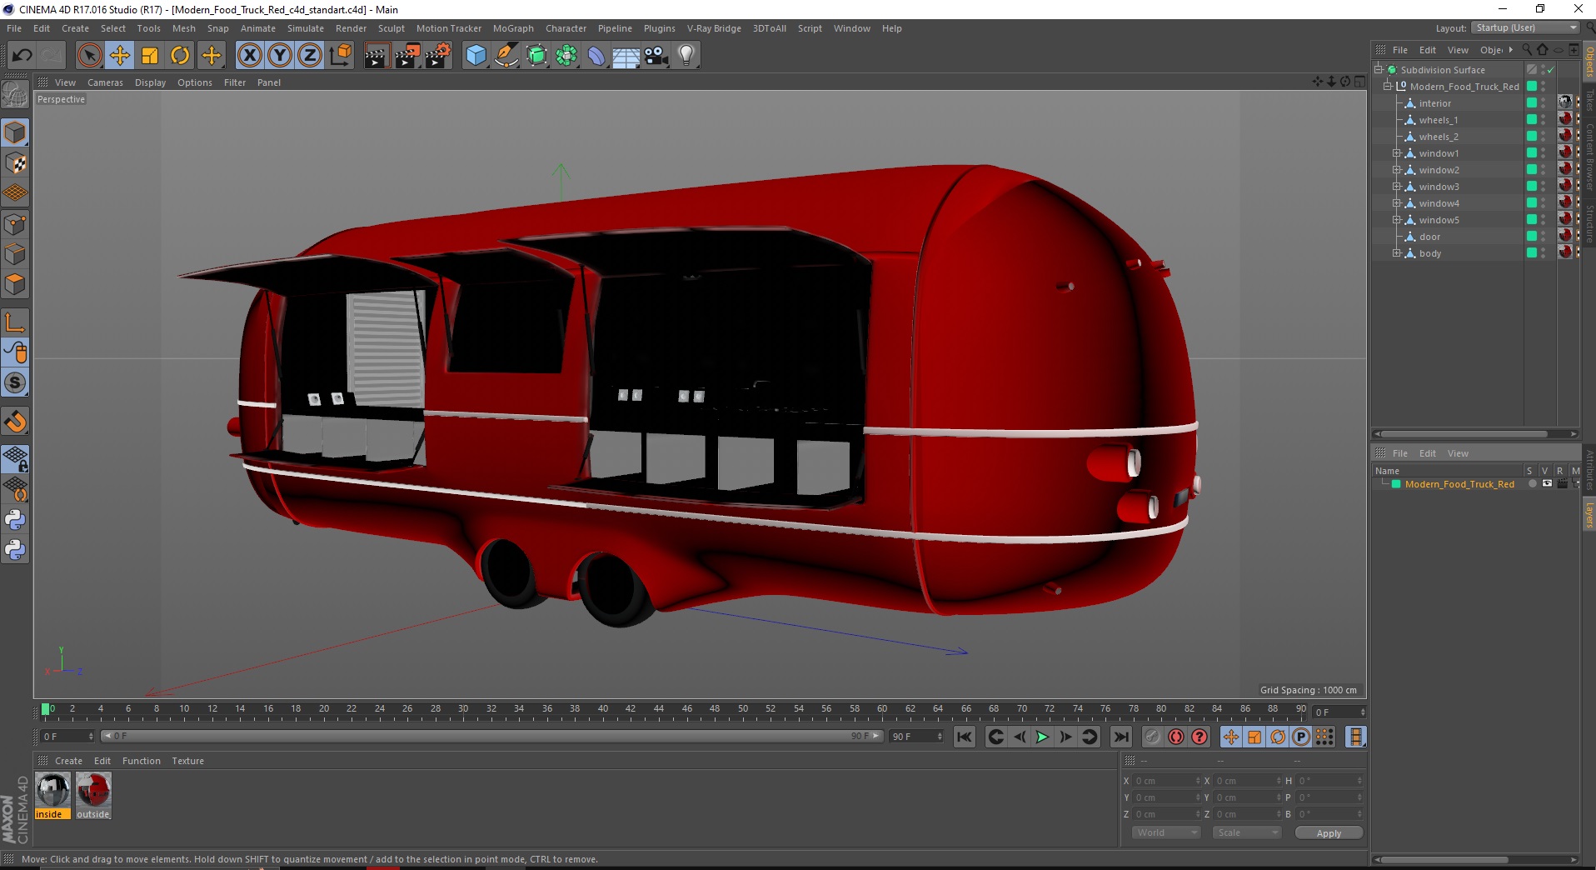This screenshot has height=870, width=1596.
Task: Go to the end of animation
Action: pos(1121,737)
